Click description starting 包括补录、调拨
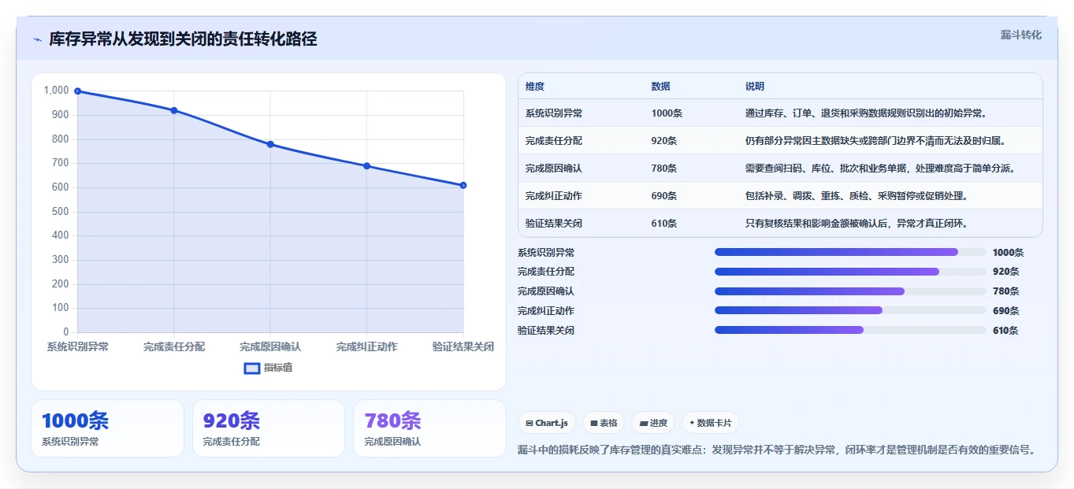 point(857,196)
